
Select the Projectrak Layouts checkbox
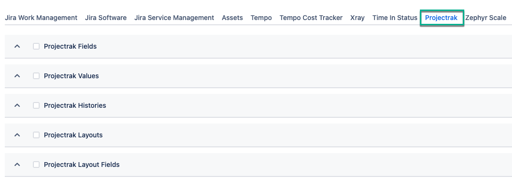36,135
